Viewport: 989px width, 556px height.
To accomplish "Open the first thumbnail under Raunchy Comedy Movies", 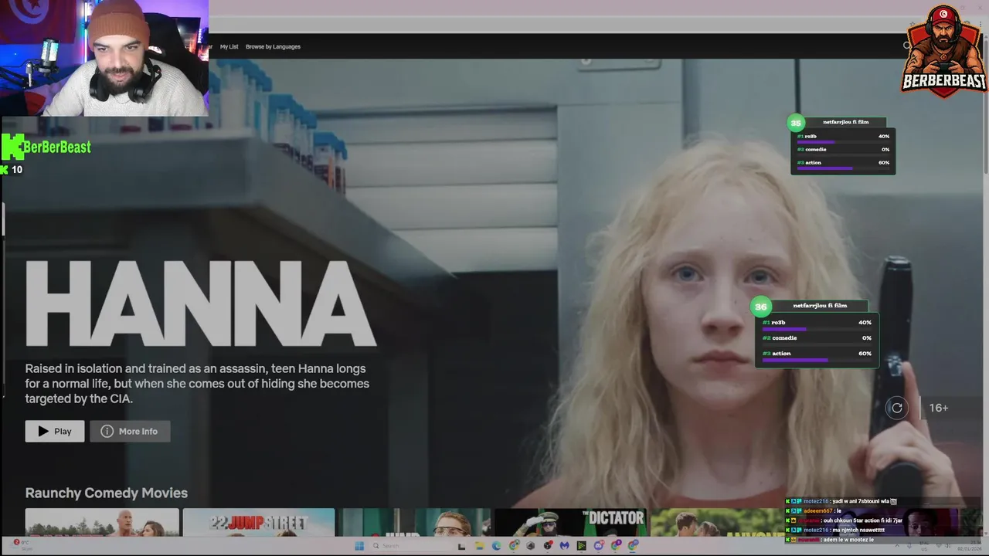I will click(x=102, y=523).
